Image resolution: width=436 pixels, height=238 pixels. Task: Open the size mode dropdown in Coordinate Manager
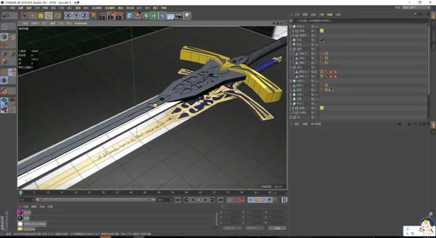click(255, 228)
